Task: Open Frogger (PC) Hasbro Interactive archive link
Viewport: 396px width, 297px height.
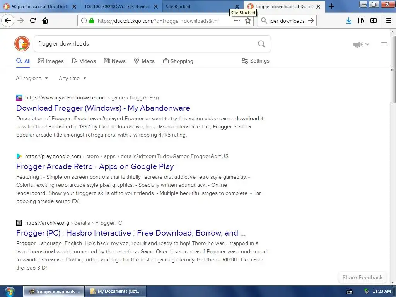Action: click(131, 233)
